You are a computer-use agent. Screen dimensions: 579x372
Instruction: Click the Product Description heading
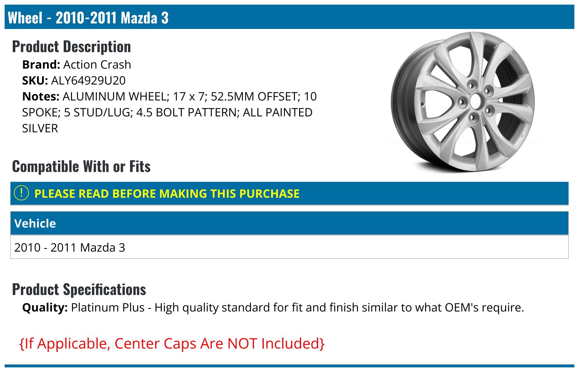72,47
